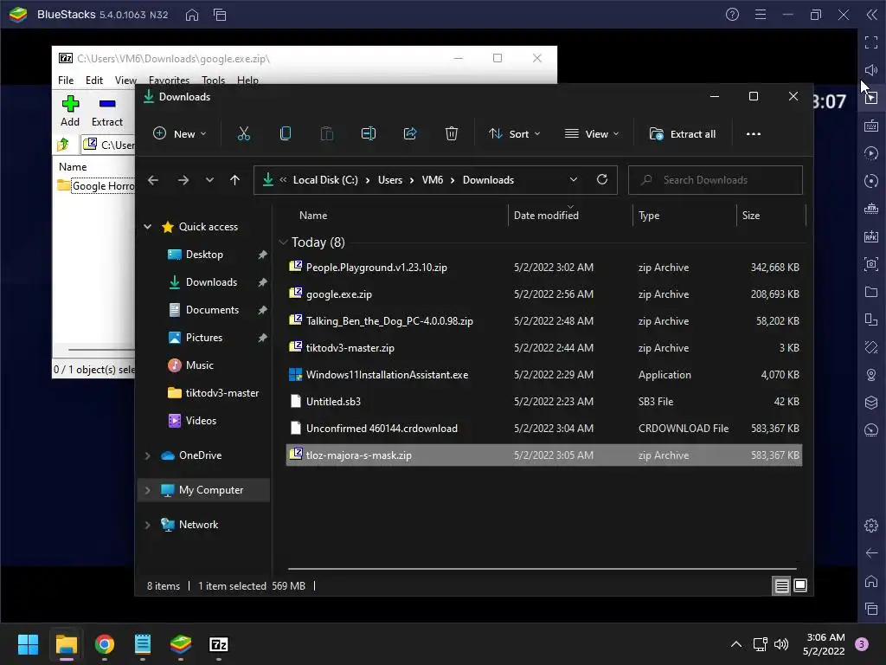Expand the OneDrive tree node
Viewport: 886px width, 665px height.
147,455
